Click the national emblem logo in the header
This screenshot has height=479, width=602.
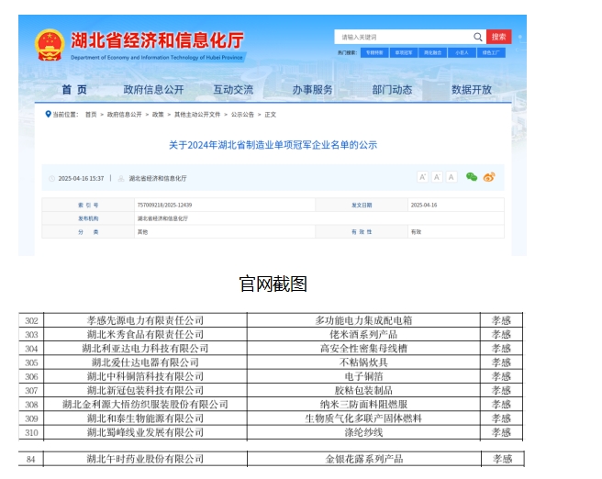[x=50, y=45]
